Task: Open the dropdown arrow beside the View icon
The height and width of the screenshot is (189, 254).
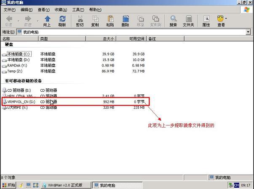Action: (226, 19)
